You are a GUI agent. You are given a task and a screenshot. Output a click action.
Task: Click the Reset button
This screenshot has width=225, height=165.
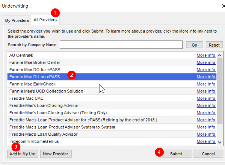pos(214,45)
